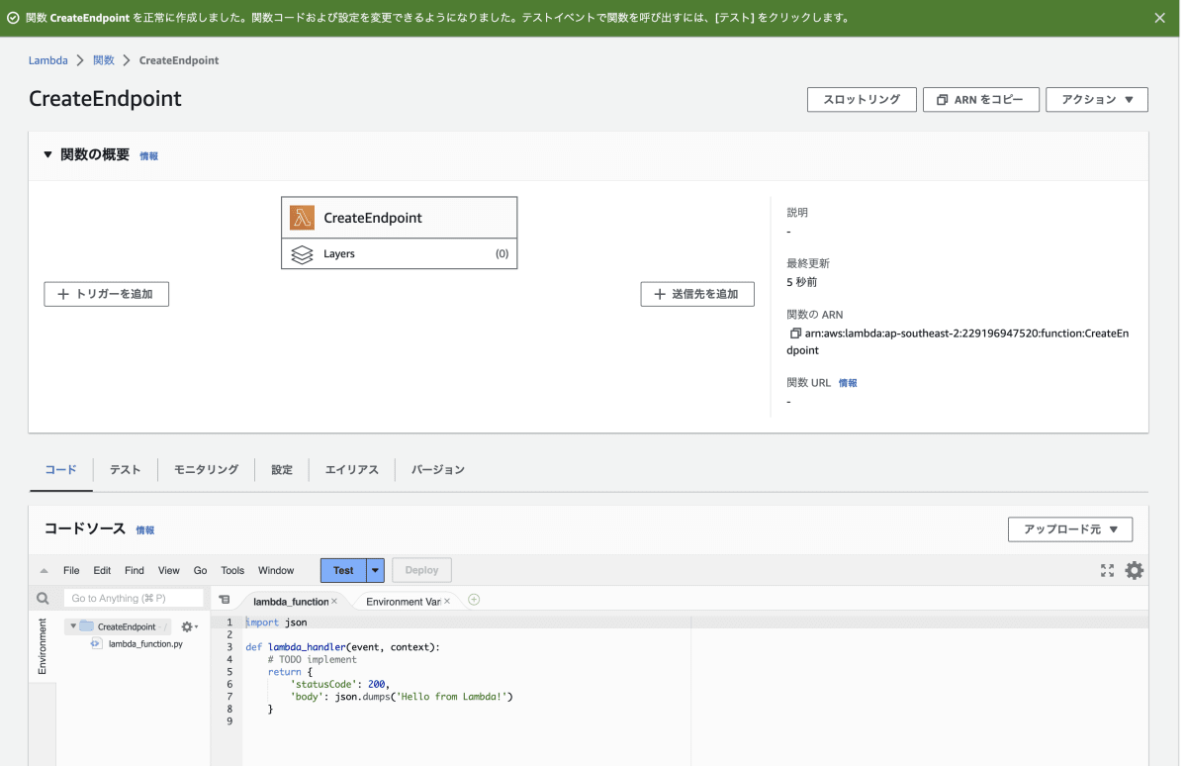
Task: Click the スロットリング button
Action: pyautogui.click(x=862, y=100)
